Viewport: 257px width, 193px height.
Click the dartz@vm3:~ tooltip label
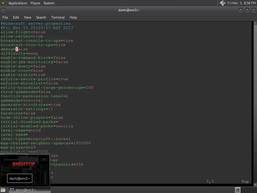[x=20, y=178]
